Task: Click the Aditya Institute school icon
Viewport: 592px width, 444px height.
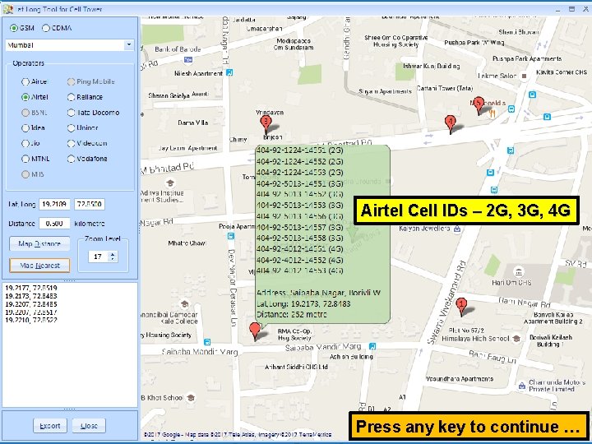Action: pos(170,183)
